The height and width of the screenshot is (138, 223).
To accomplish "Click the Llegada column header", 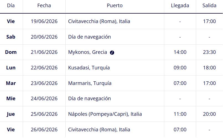I will point(180,6).
